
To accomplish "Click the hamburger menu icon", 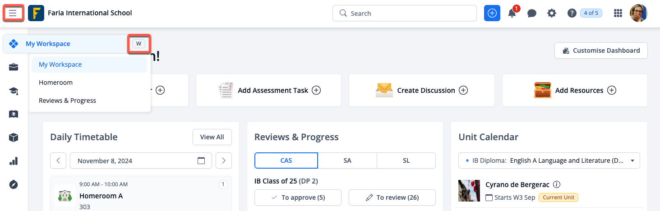I will (x=13, y=13).
